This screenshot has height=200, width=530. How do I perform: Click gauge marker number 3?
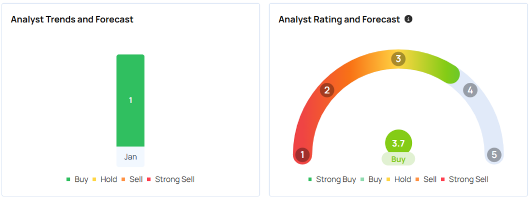pyautogui.click(x=398, y=59)
